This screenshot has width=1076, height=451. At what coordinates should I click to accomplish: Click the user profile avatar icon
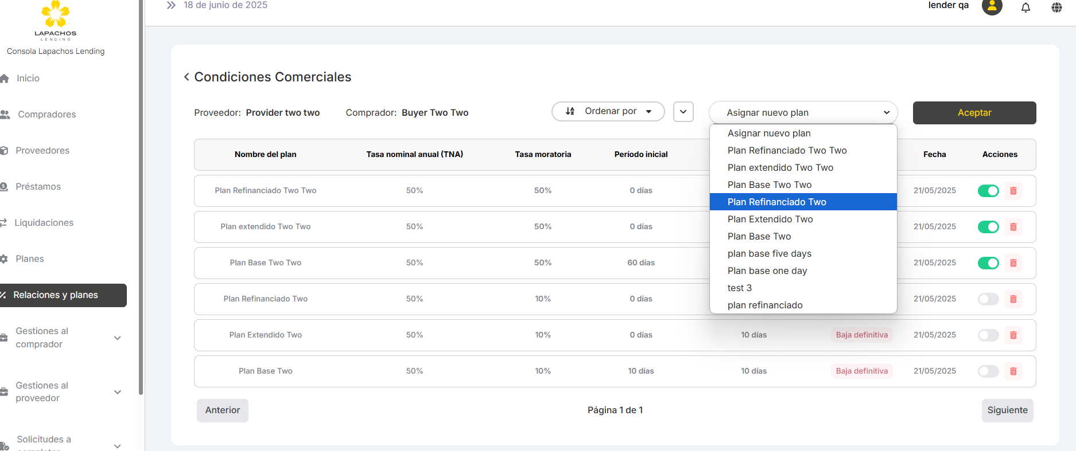point(992,7)
